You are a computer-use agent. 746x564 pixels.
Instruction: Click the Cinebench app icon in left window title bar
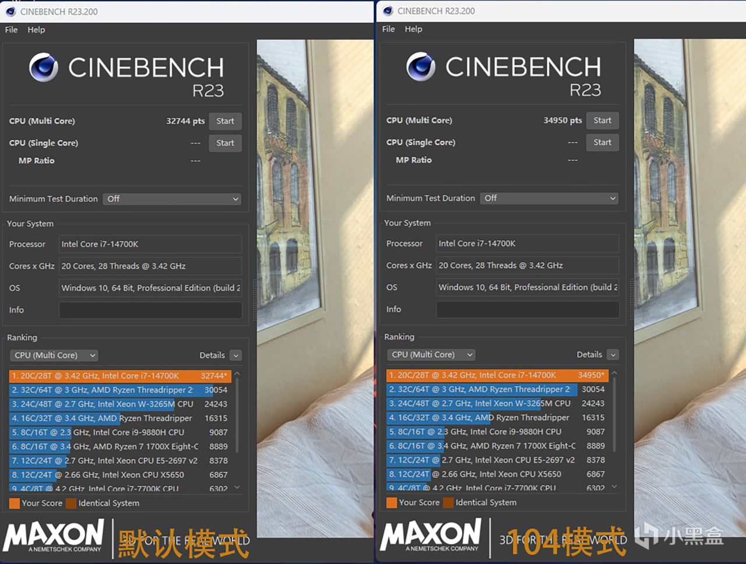click(x=10, y=11)
